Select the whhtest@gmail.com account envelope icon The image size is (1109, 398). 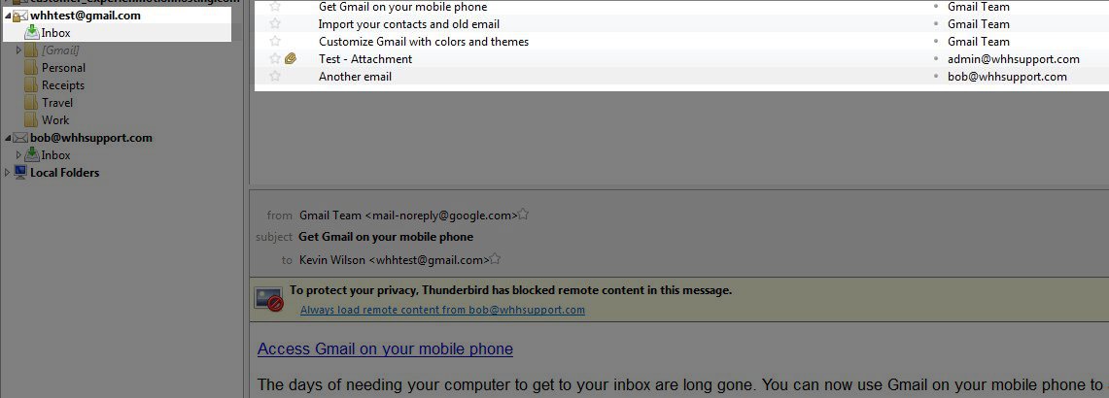tap(20, 16)
